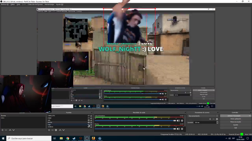Toggle the lock on the cam source
Screen dimensions: 252x141
click(x=91, y=120)
